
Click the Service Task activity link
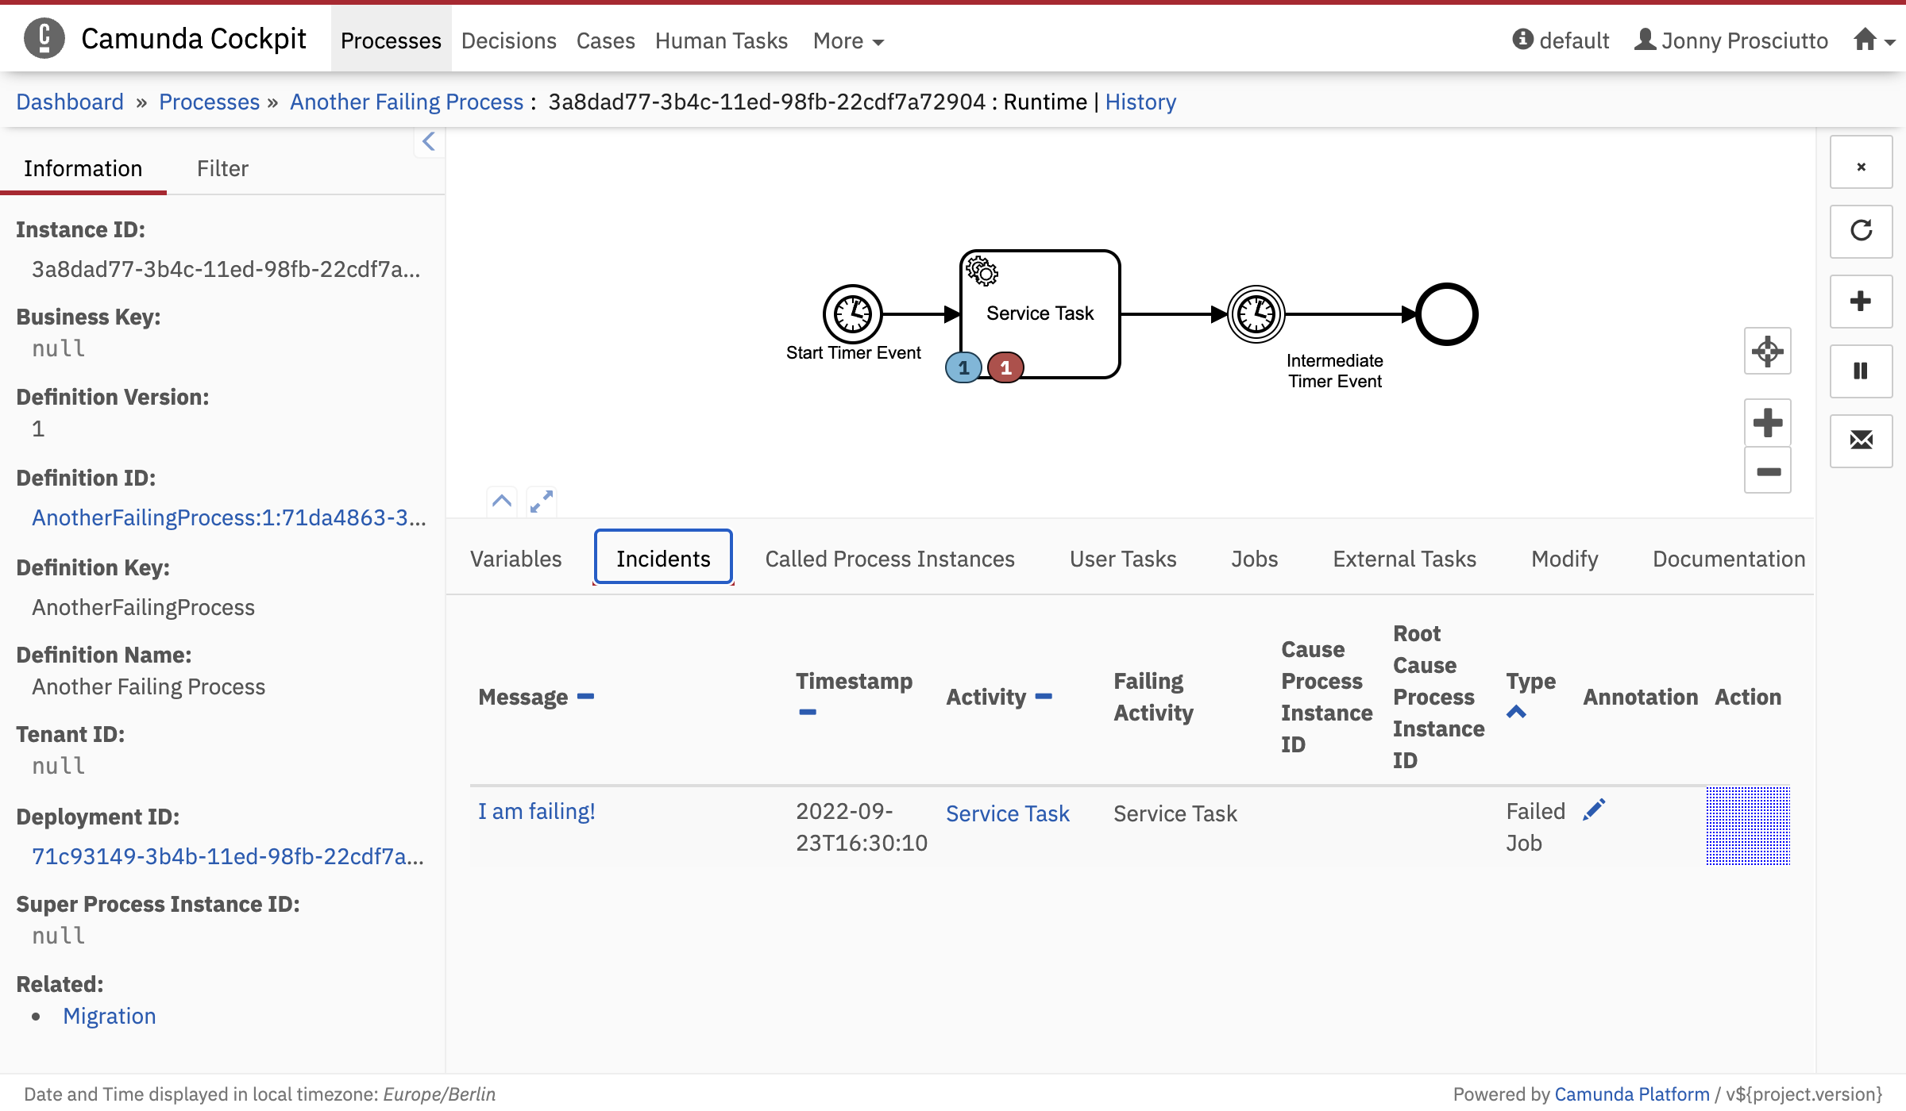(x=1008, y=813)
